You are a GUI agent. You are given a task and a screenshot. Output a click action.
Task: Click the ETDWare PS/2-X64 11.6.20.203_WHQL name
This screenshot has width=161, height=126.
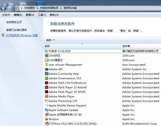click(73, 124)
